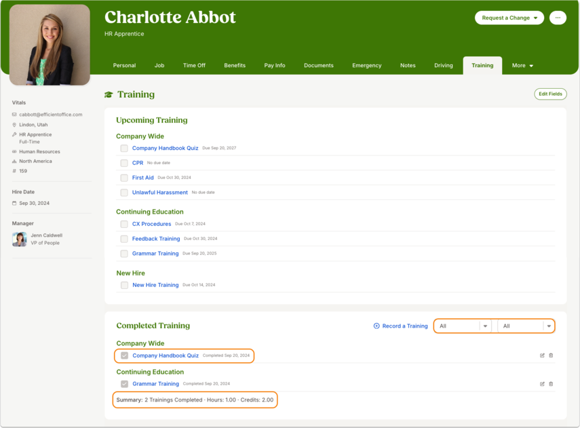The image size is (580, 428).
Task: Click Charlotte Abbot's profile photo
Action: point(50,45)
